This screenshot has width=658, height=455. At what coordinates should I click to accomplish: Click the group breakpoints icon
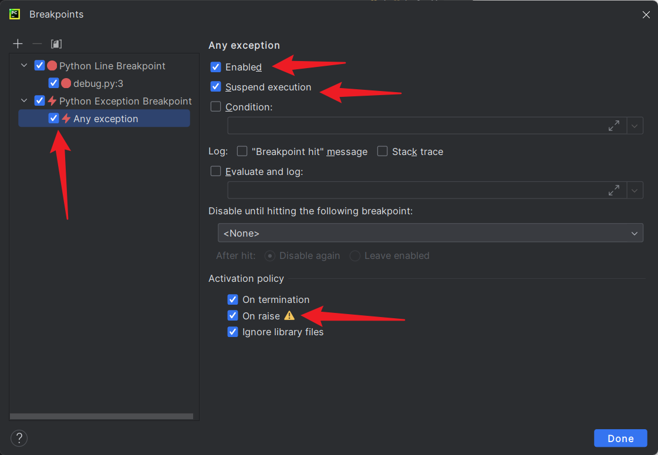56,44
